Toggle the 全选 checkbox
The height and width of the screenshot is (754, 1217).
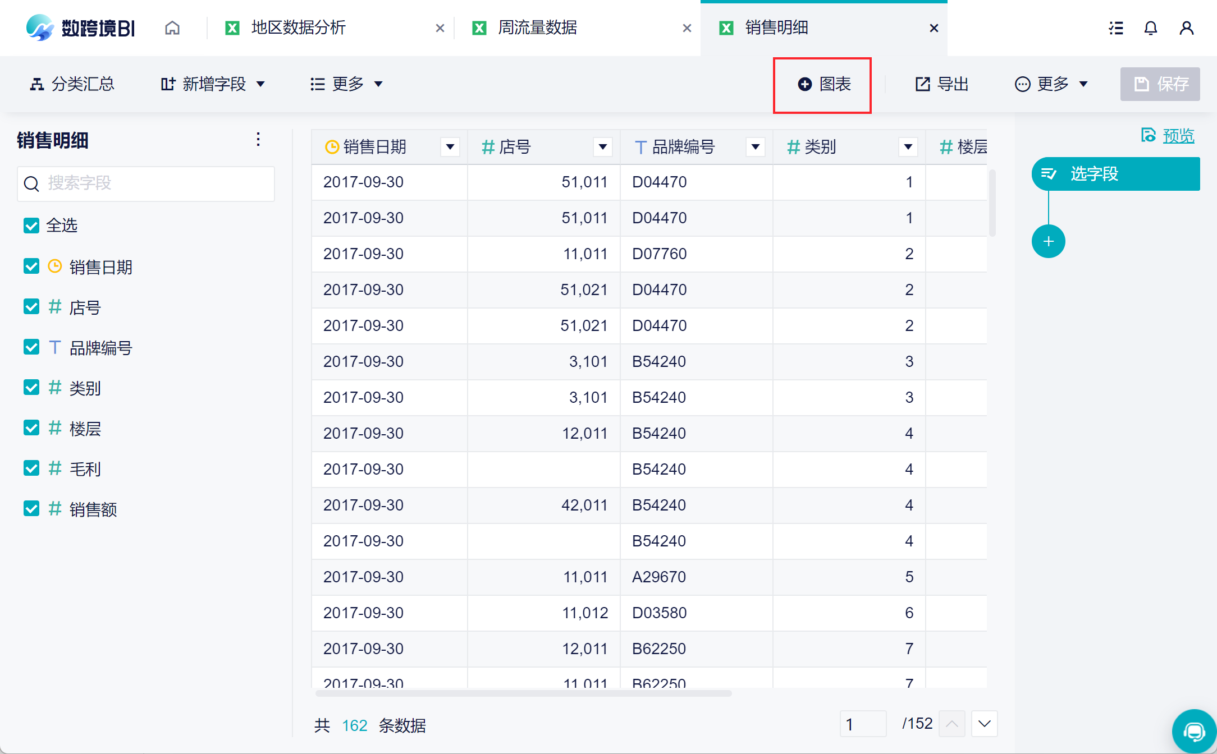tap(31, 226)
